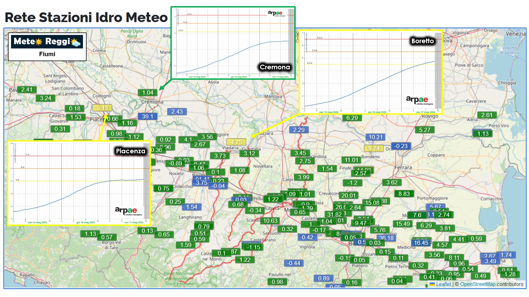This screenshot has width=529, height=297.
Task: Click the blue 10.21 station marker
Action: (375, 137)
